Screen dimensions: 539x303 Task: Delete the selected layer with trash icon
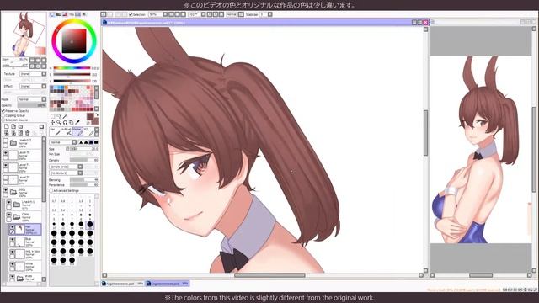tap(28, 133)
